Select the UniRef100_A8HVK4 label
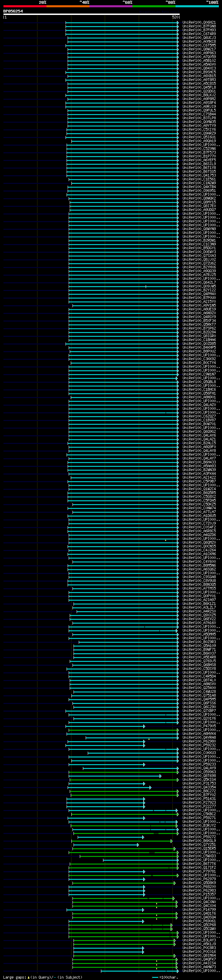This screenshot has height=980, width=222. click(199, 734)
